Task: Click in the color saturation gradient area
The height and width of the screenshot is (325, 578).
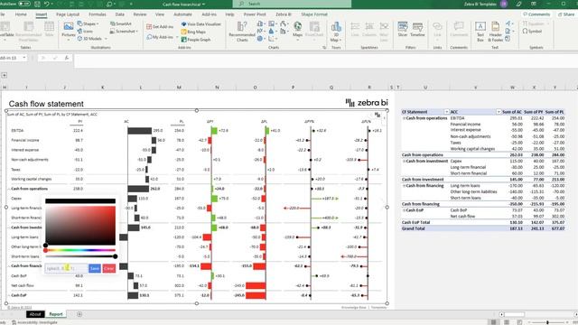Action: 80,225
